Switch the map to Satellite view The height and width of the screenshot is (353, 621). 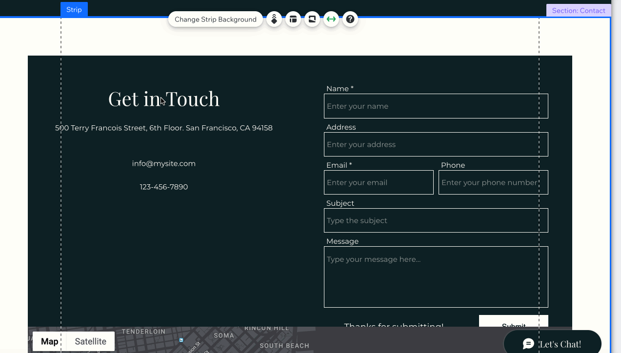(90, 341)
